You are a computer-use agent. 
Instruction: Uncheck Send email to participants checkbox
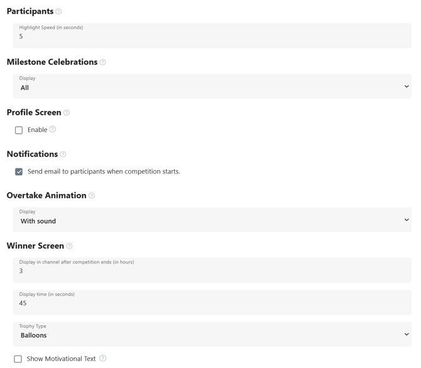[x=19, y=172]
